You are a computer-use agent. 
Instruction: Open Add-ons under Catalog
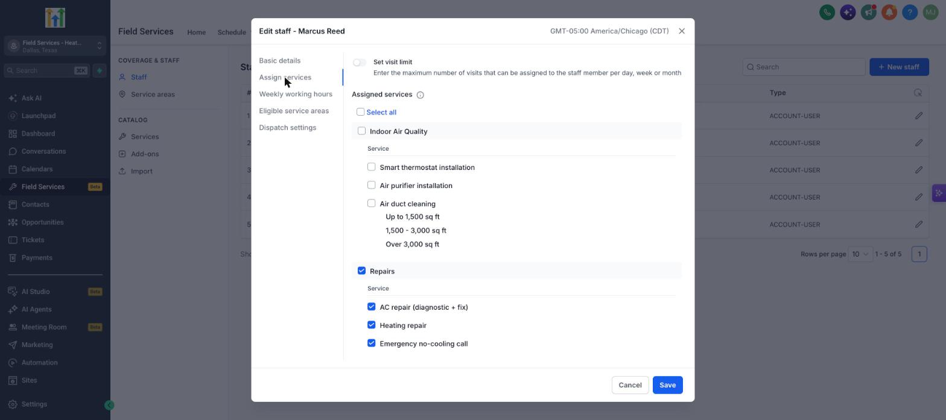tap(145, 154)
